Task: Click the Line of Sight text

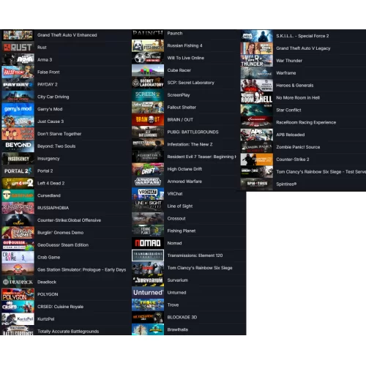Action: tap(180, 206)
